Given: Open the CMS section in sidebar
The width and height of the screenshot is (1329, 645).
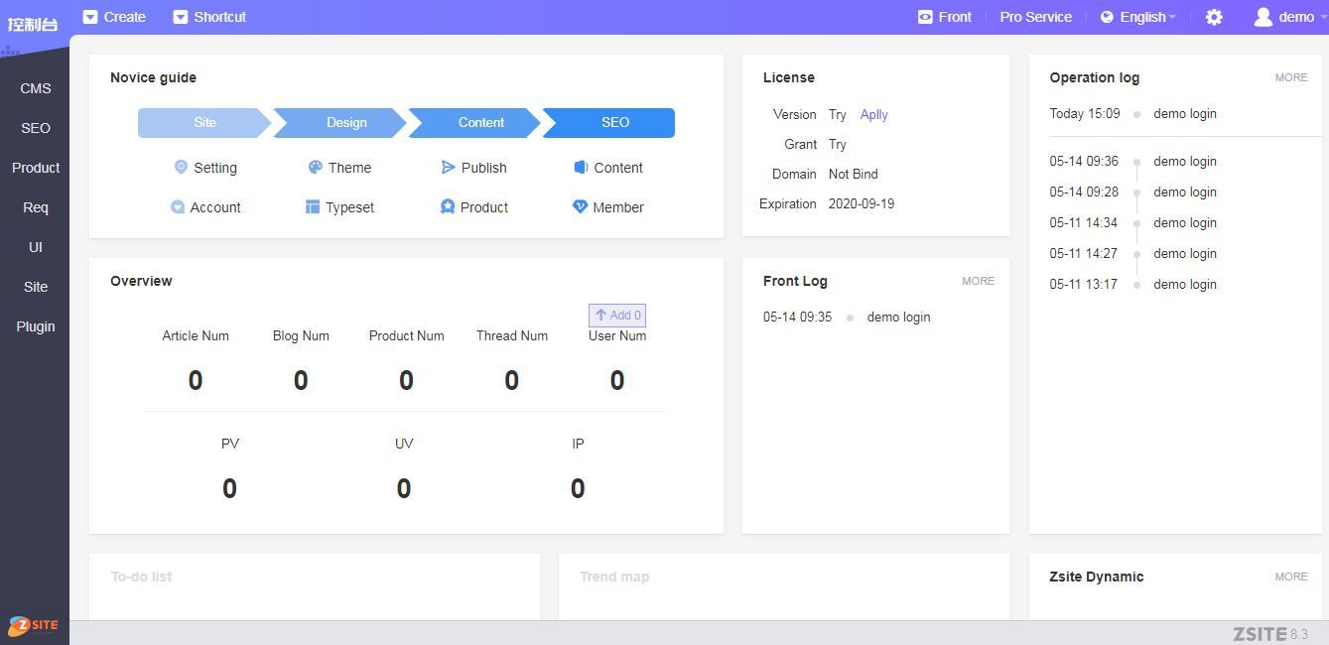Looking at the screenshot, I should (36, 88).
